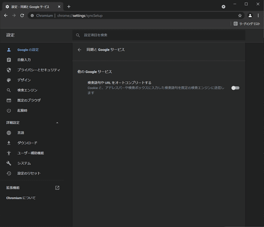Click the accessibility figure icon
The width and height of the screenshot is (264, 227).
click(9, 153)
